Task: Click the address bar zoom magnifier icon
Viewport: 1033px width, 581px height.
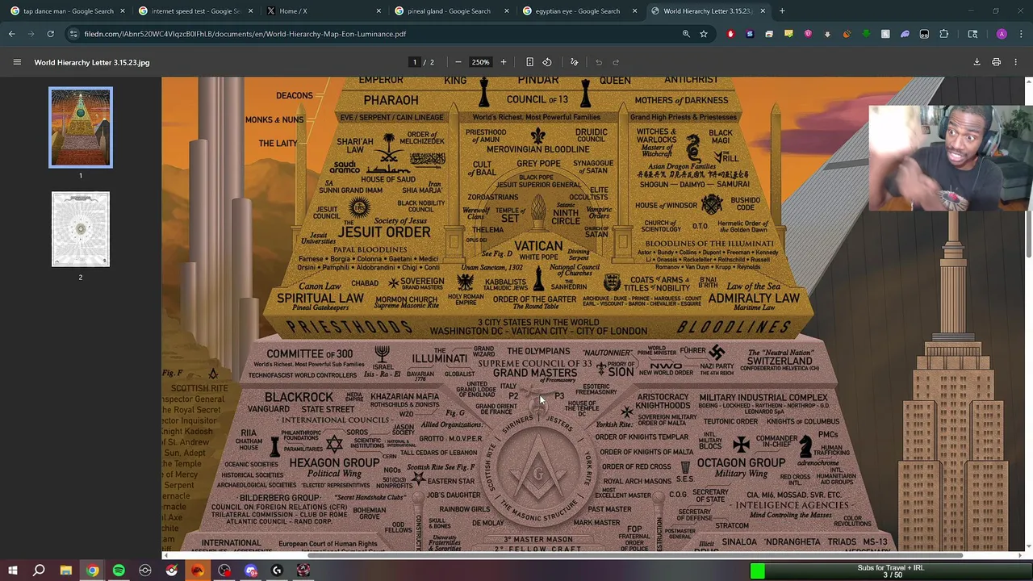Action: pyautogui.click(x=686, y=34)
